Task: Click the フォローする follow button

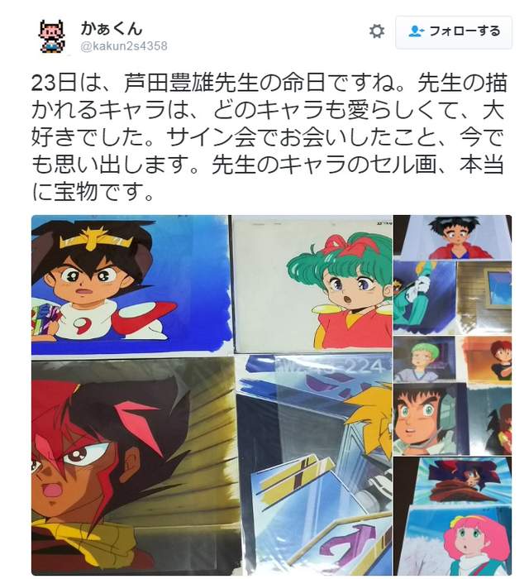Action: [454, 31]
